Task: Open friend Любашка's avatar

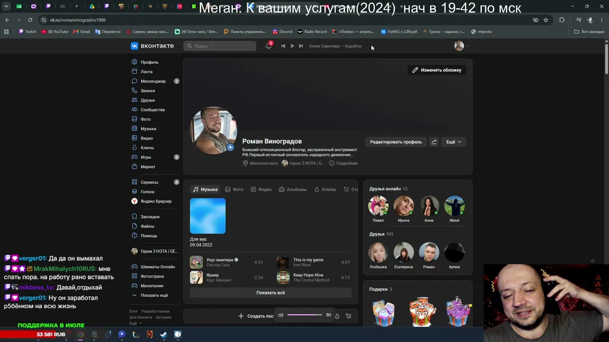Action: click(x=378, y=252)
